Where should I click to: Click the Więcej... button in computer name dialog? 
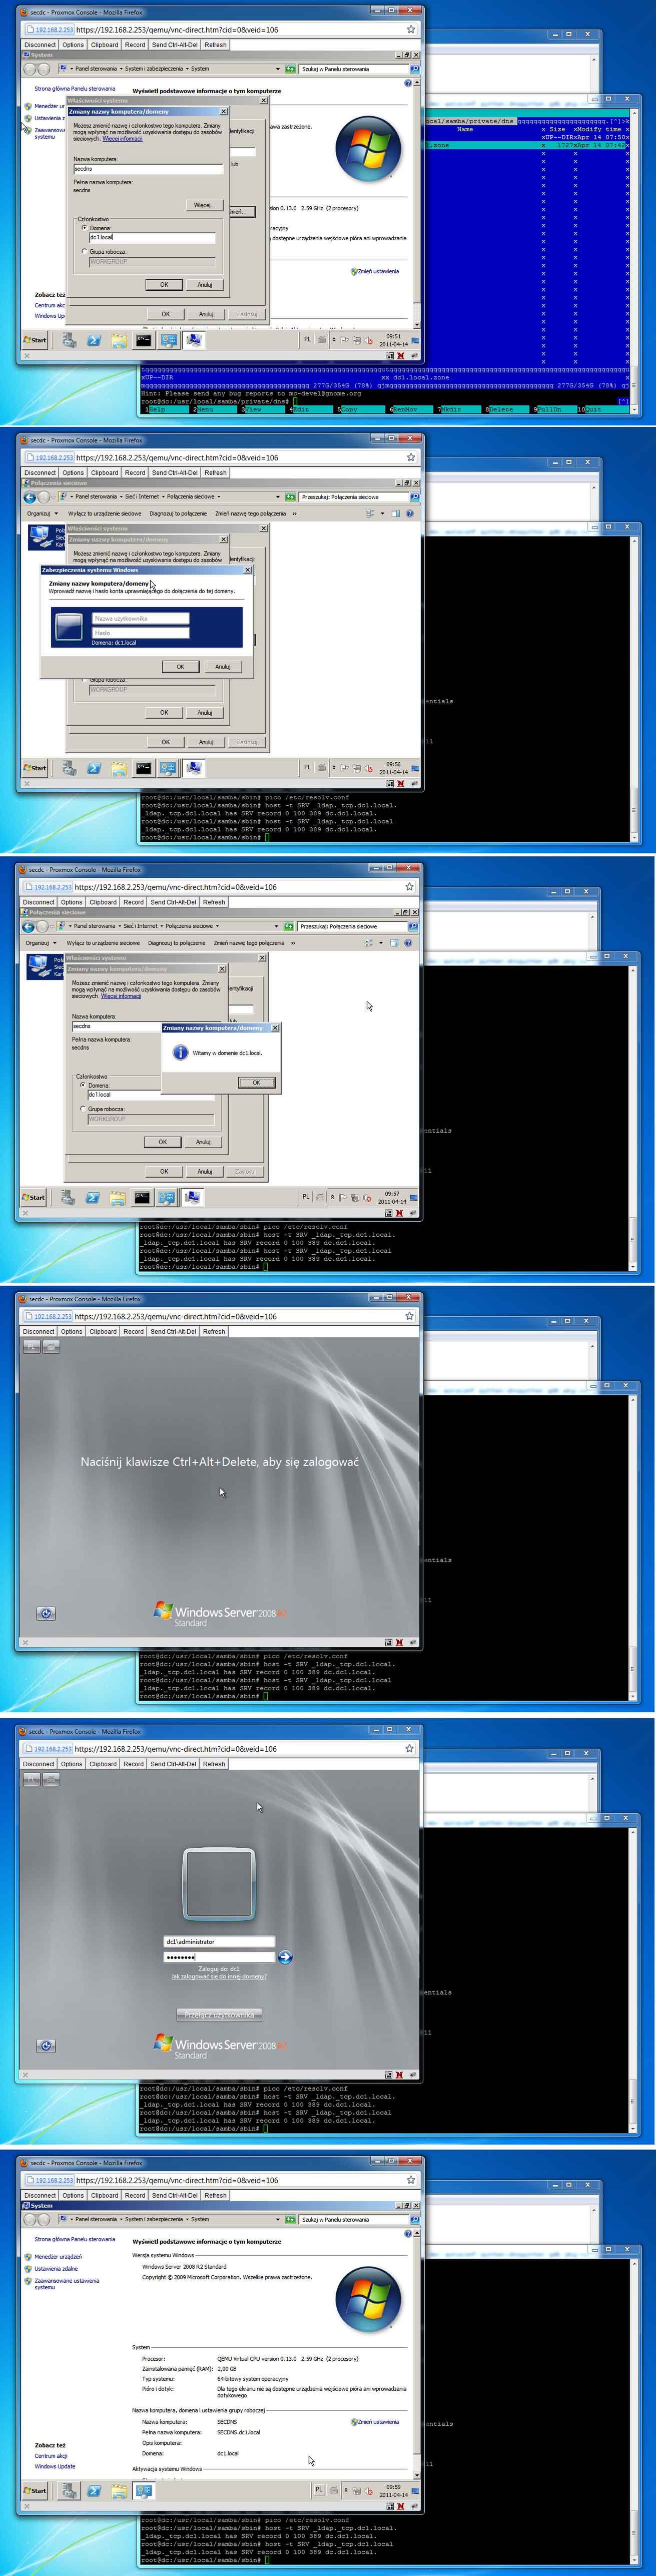click(203, 205)
